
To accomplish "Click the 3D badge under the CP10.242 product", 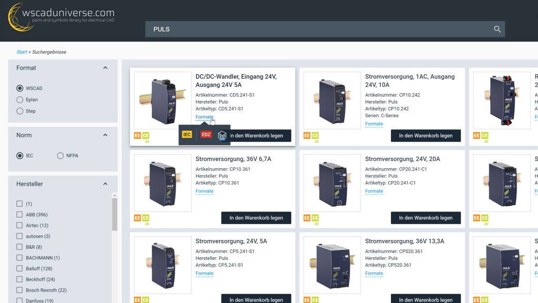I will (x=316, y=140).
